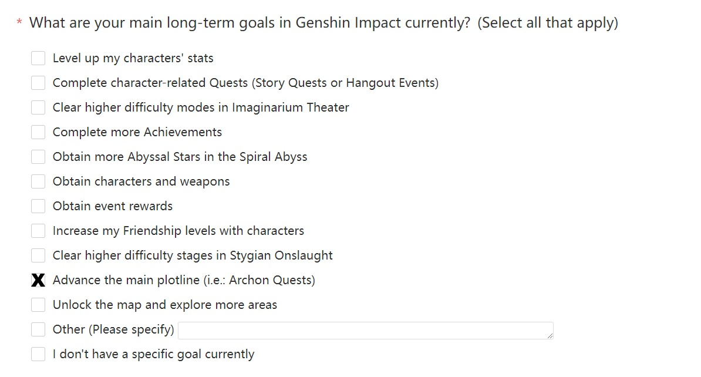Check 'Unlock the map and explore' box
Viewport: 701px width, 377px height.
click(x=38, y=305)
